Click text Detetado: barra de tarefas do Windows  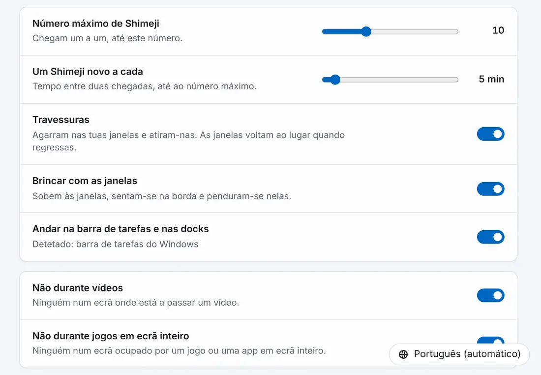(x=115, y=244)
